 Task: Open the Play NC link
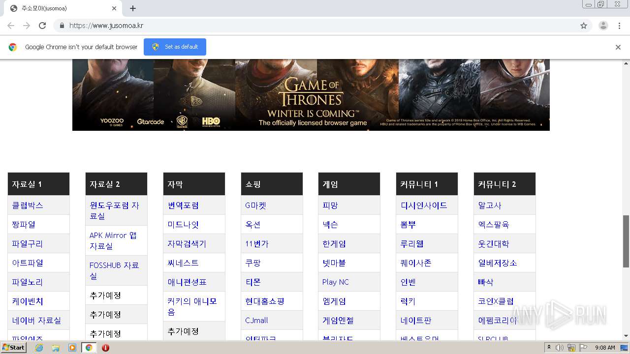click(x=336, y=282)
